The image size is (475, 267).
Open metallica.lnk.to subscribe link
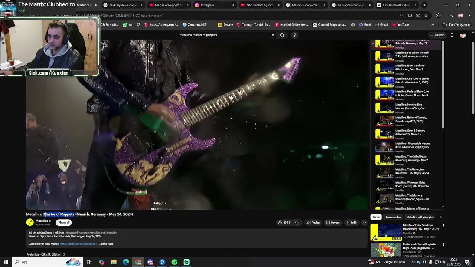[79, 244]
